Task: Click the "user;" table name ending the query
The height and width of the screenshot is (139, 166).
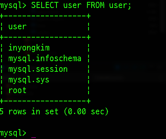Action: point(120,6)
